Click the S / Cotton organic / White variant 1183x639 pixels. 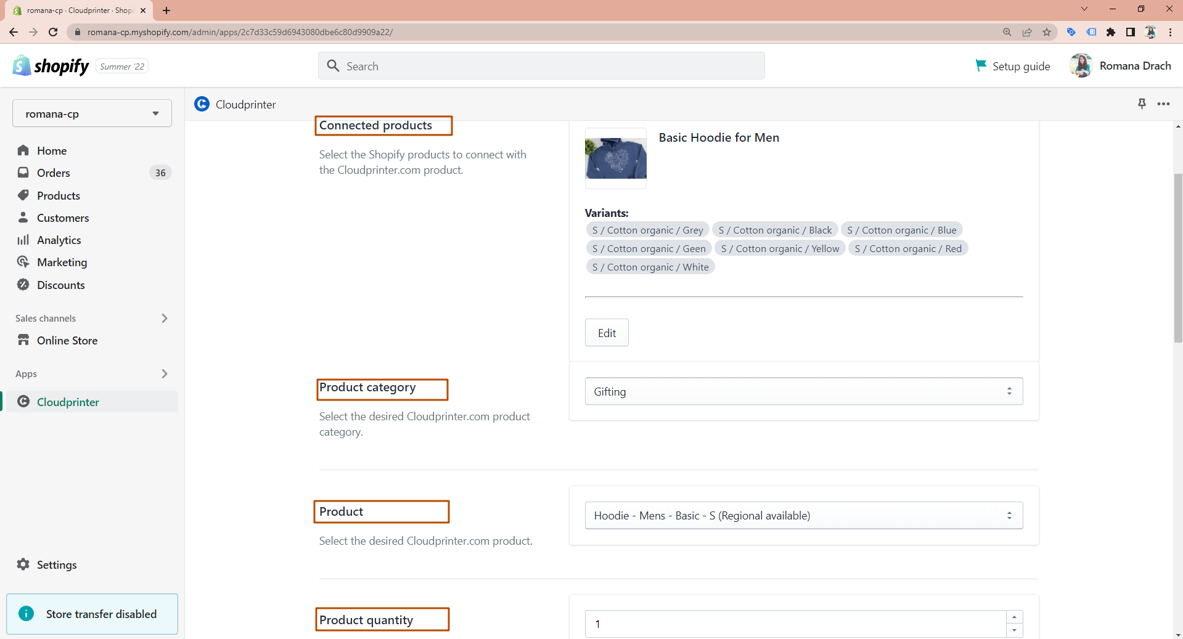click(x=650, y=267)
